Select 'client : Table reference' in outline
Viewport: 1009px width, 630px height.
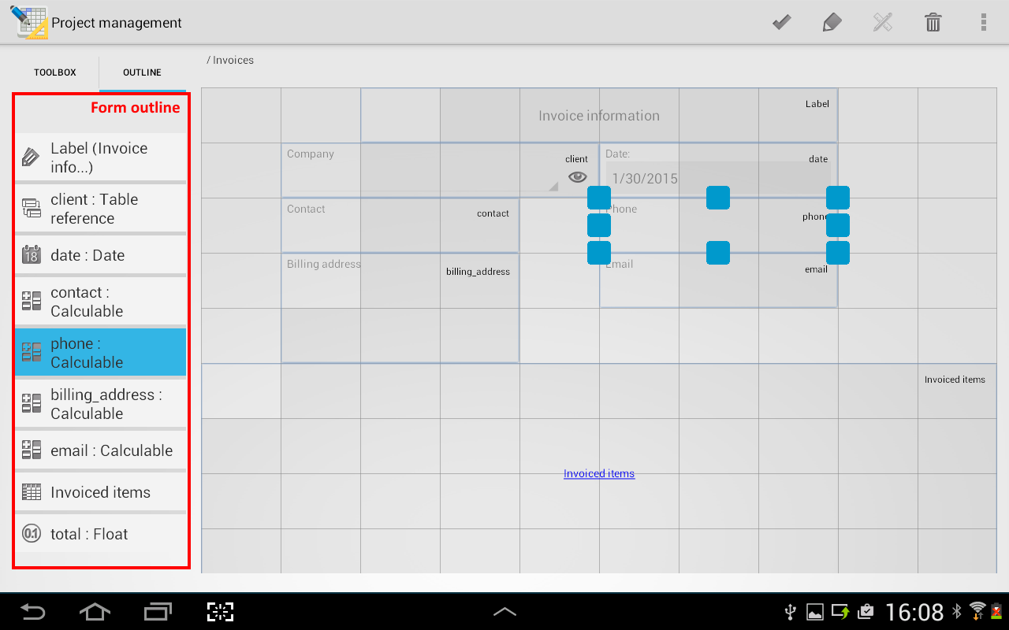click(101, 209)
